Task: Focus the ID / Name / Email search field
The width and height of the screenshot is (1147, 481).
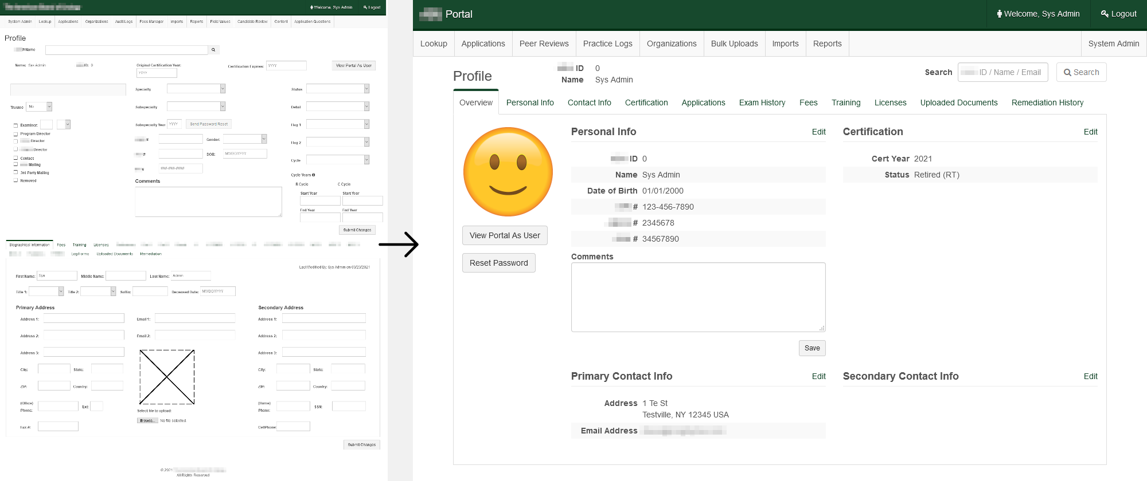Action: pyautogui.click(x=1003, y=72)
